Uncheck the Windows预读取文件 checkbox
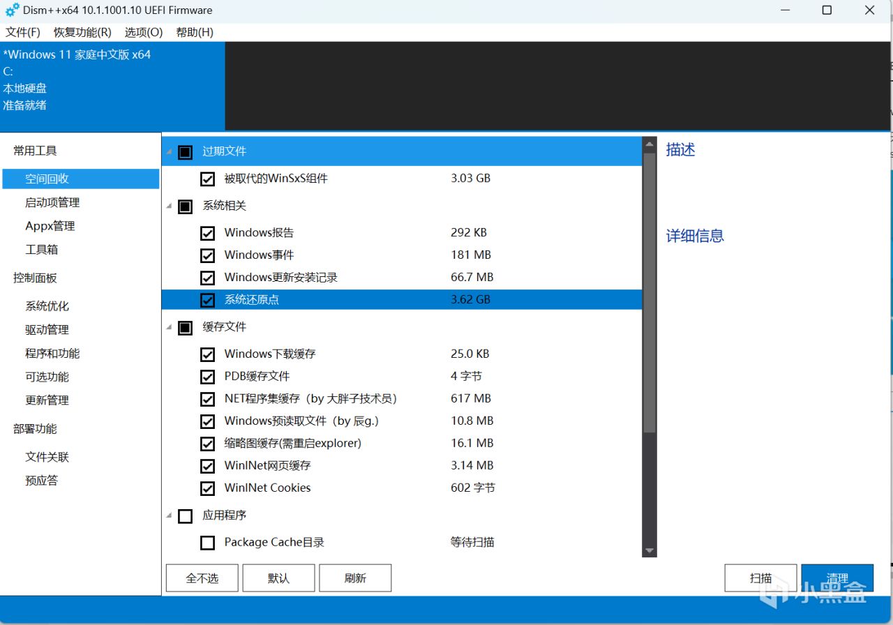 coord(207,421)
